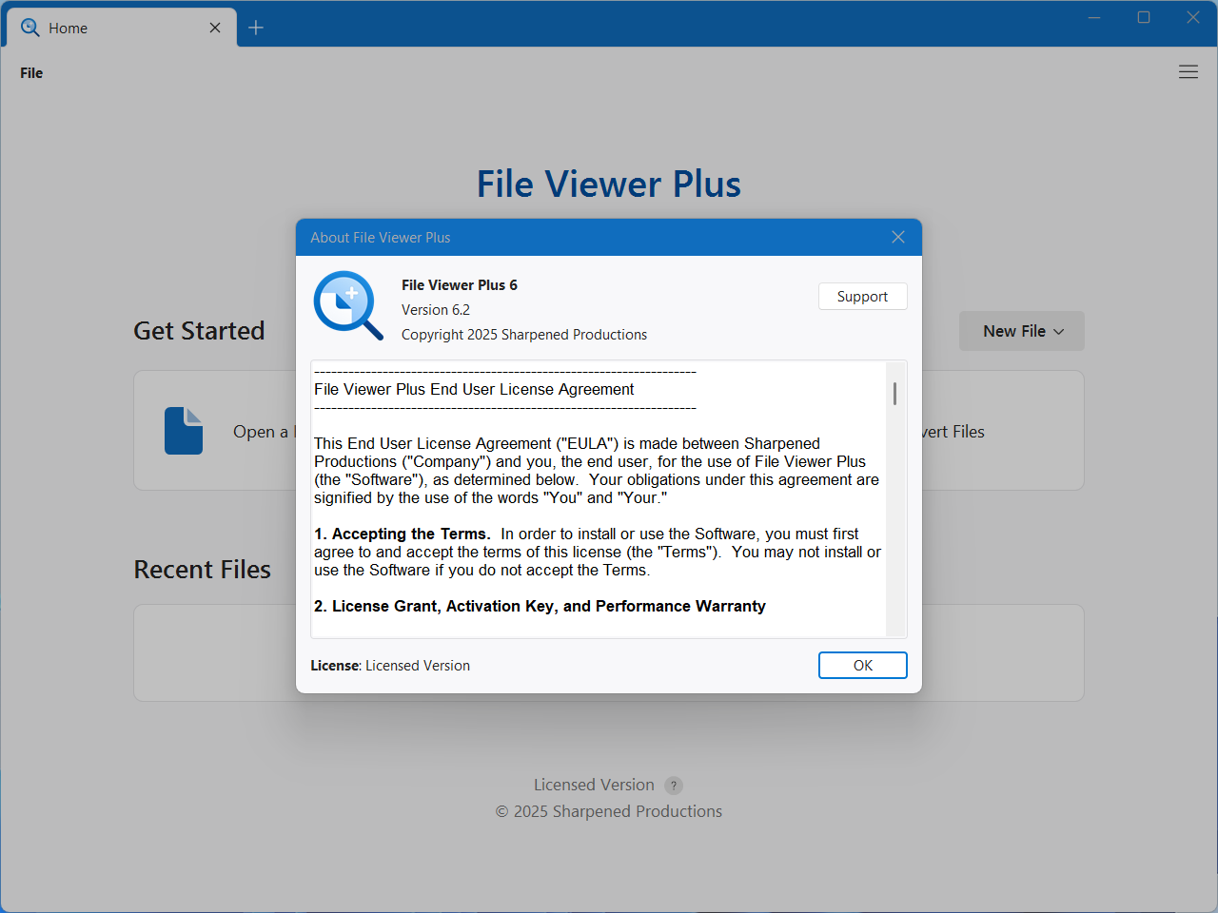Click the File Viewer Plus magnifier logo in dialog

(348, 305)
